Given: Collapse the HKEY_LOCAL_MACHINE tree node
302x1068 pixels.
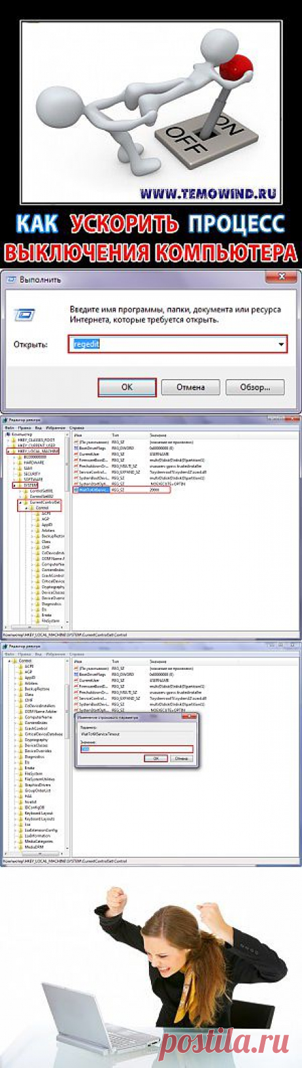Looking at the screenshot, I should coord(7,451).
